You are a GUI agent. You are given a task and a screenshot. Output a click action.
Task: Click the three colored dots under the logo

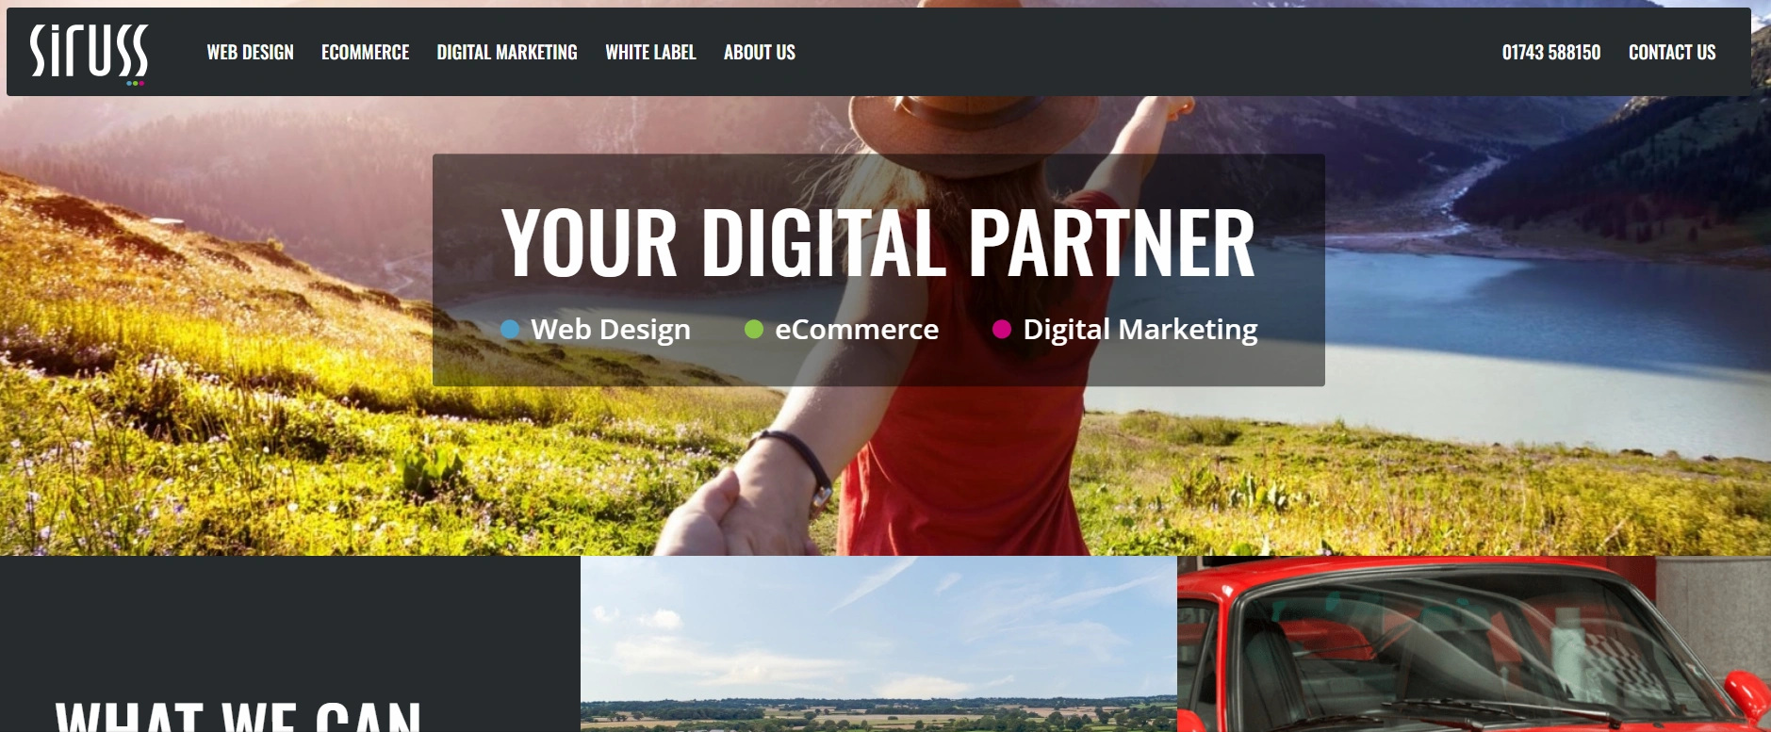pyautogui.click(x=135, y=83)
